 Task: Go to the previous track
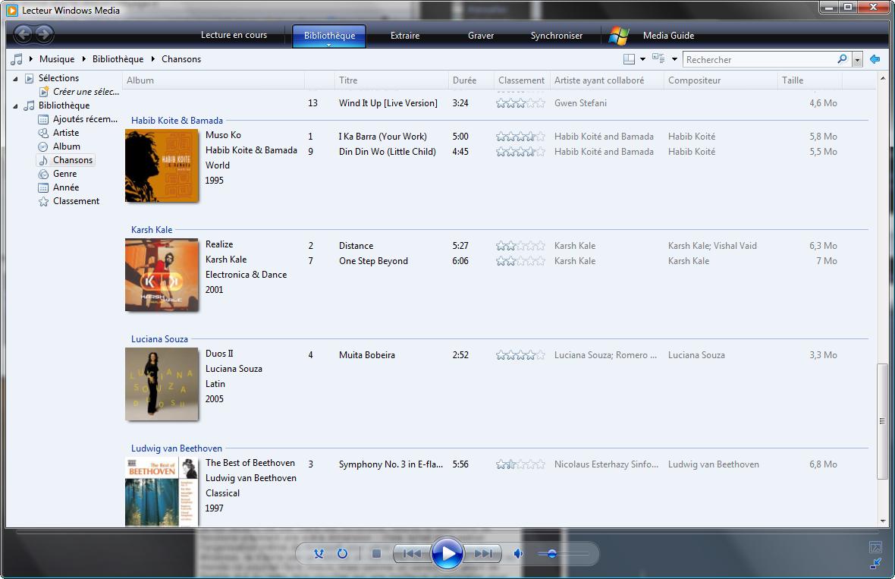click(x=412, y=554)
